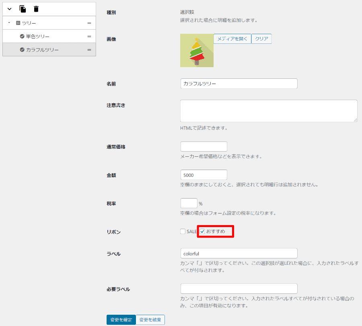Click the 金額 field showing 5000
Image resolution: width=362 pixels, height=326 pixels.
point(204,175)
